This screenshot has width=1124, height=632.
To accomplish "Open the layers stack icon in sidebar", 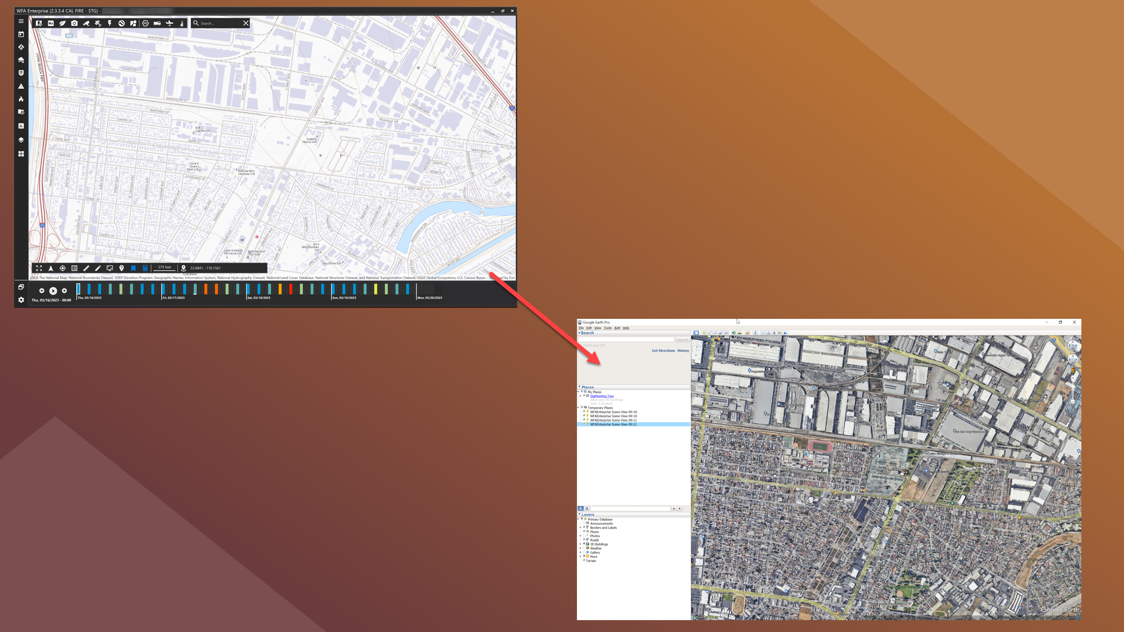I will pyautogui.click(x=21, y=140).
